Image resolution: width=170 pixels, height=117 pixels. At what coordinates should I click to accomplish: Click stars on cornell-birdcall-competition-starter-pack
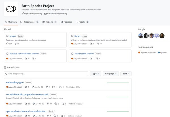(x=27, y=104)
